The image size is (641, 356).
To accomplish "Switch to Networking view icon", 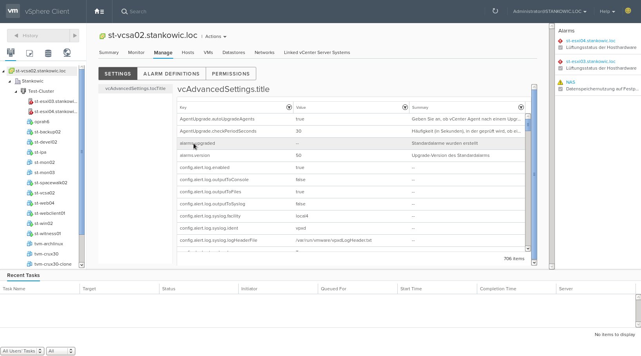I will [x=67, y=52].
